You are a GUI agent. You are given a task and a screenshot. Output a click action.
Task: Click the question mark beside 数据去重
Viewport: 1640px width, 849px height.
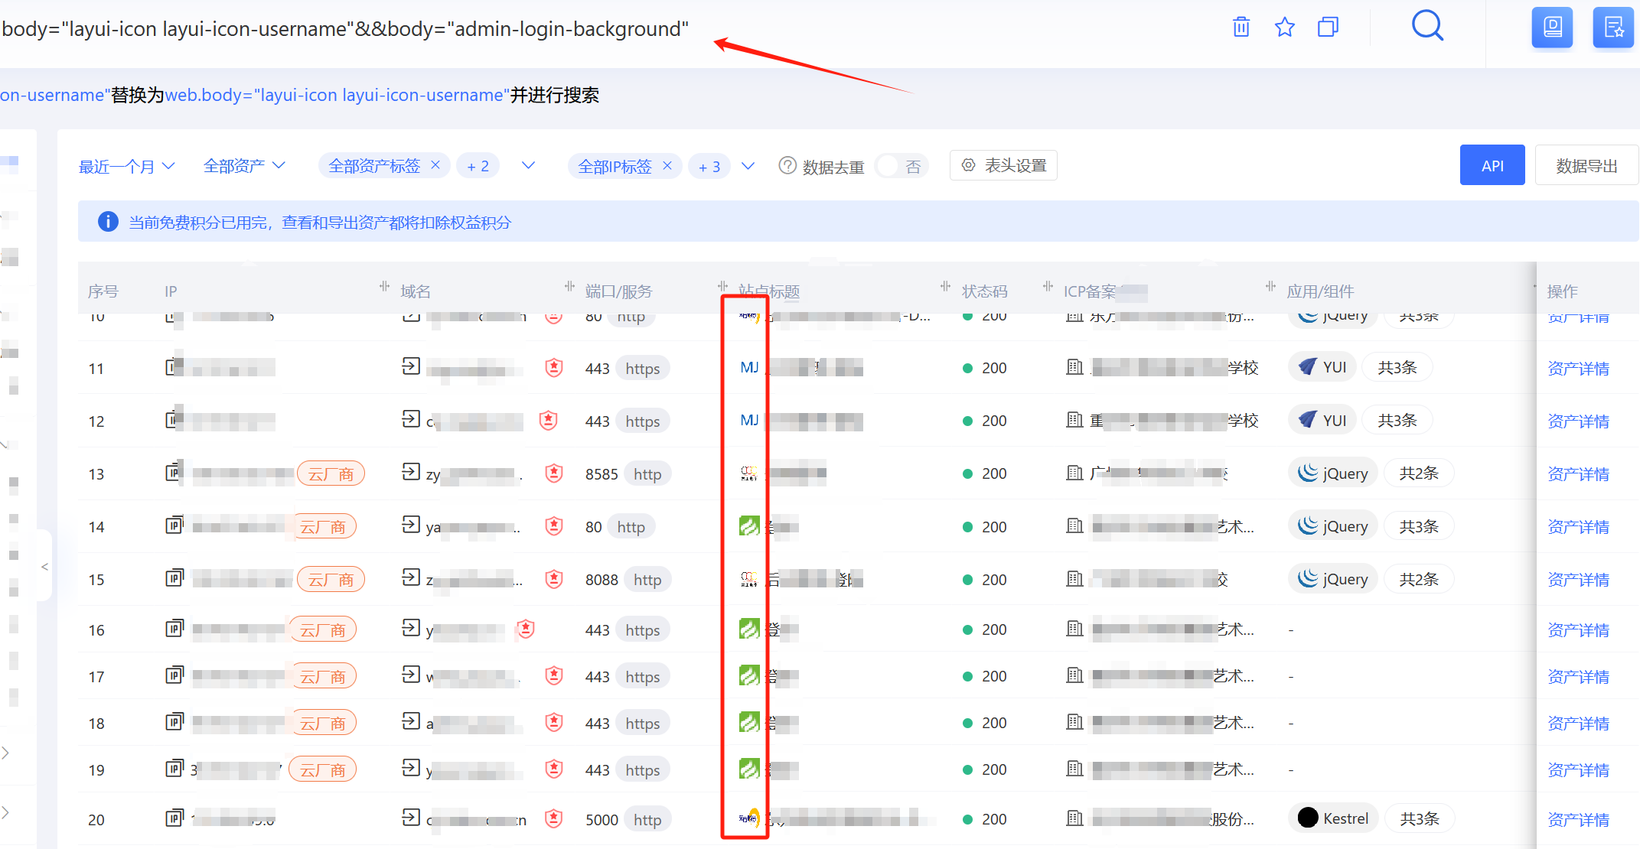(x=787, y=166)
